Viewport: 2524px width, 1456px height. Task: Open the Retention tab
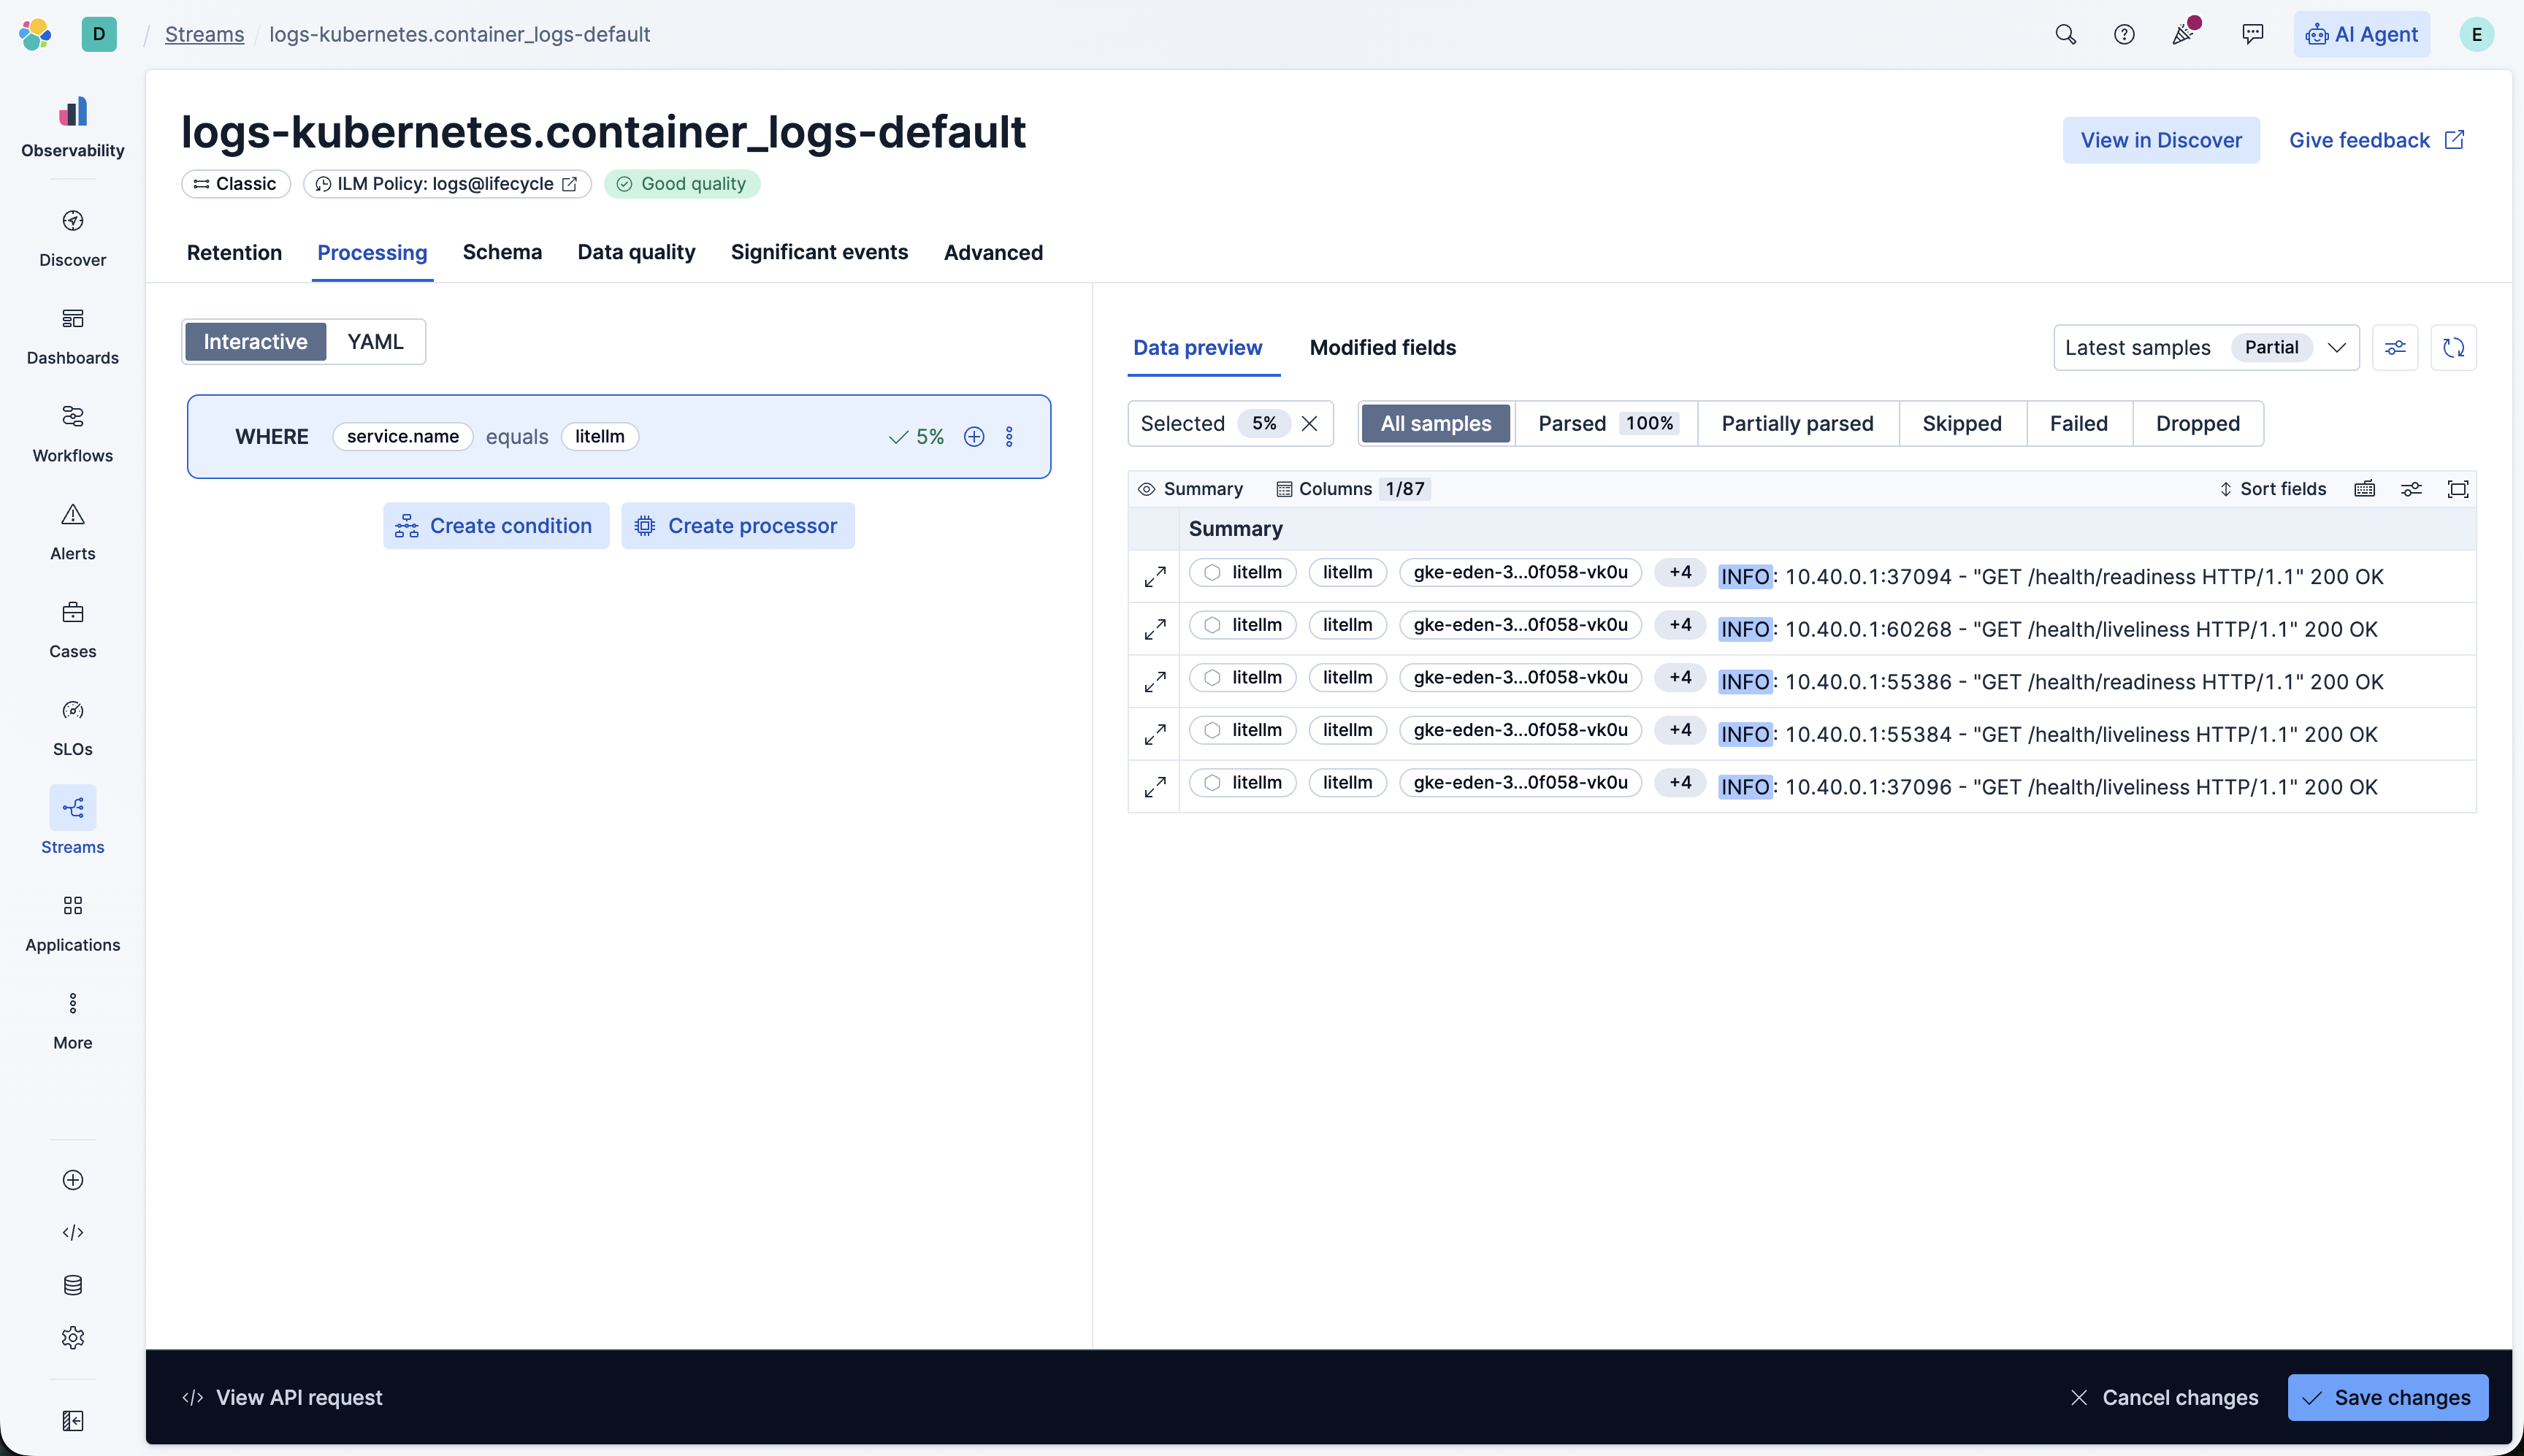(x=234, y=253)
